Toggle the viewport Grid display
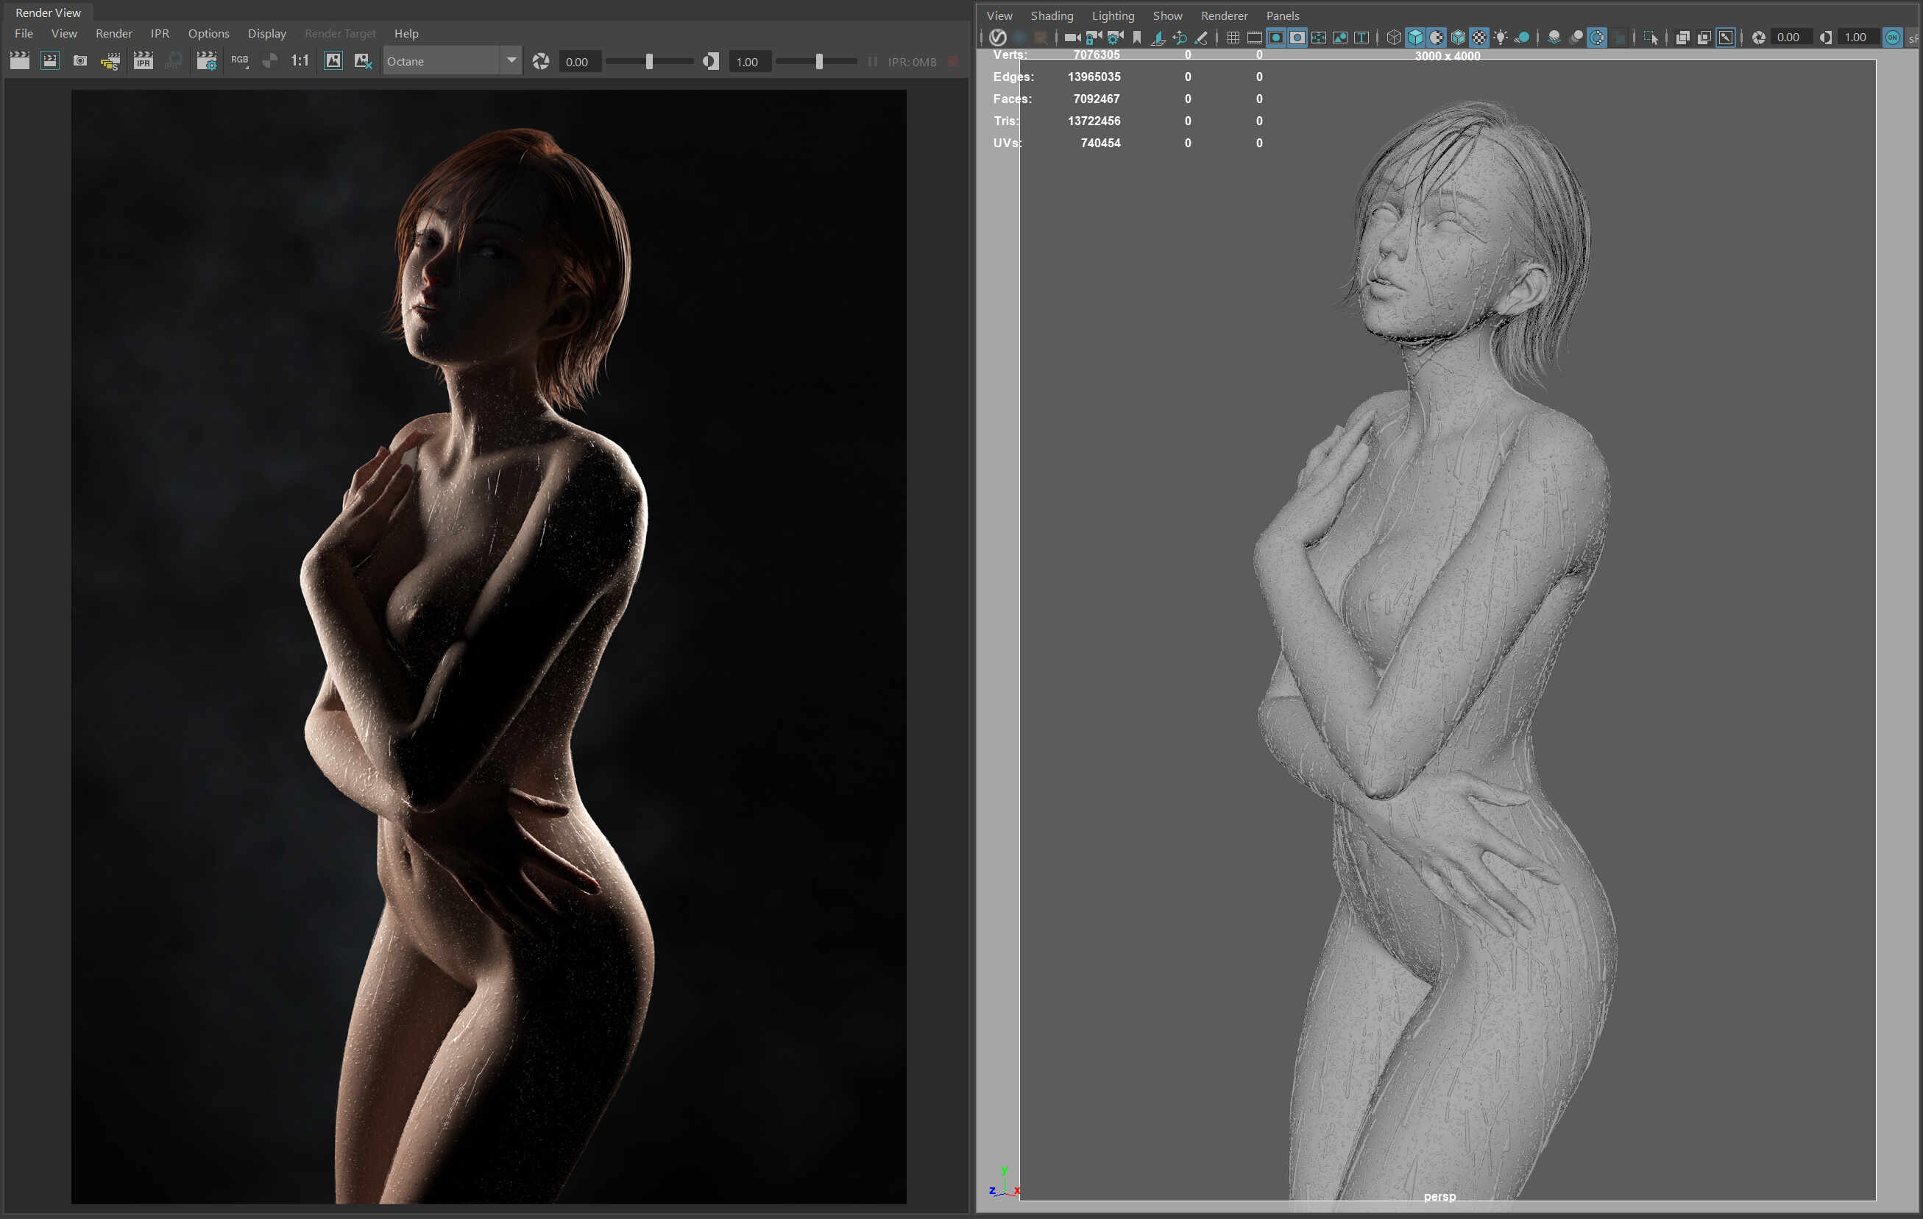Screen dimensions: 1923x1219 [x=1233, y=38]
